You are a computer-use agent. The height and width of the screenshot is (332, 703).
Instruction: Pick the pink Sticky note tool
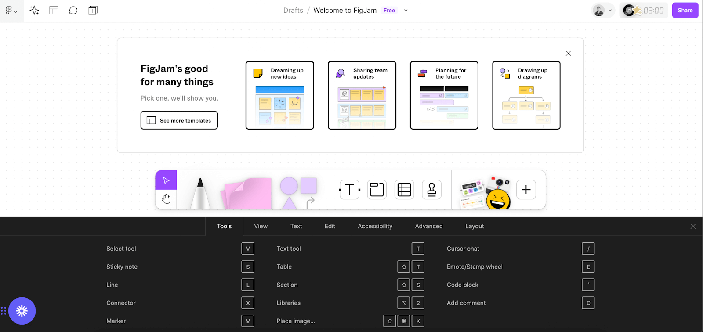247,194
